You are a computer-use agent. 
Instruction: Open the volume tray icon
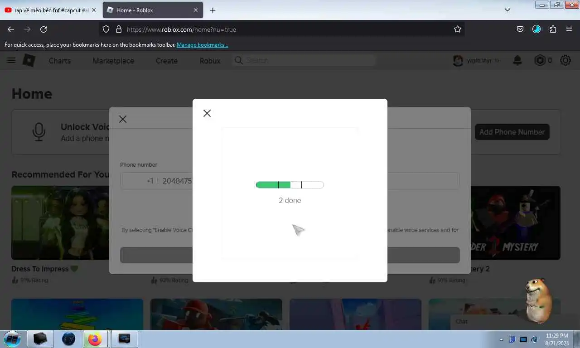tap(534, 339)
